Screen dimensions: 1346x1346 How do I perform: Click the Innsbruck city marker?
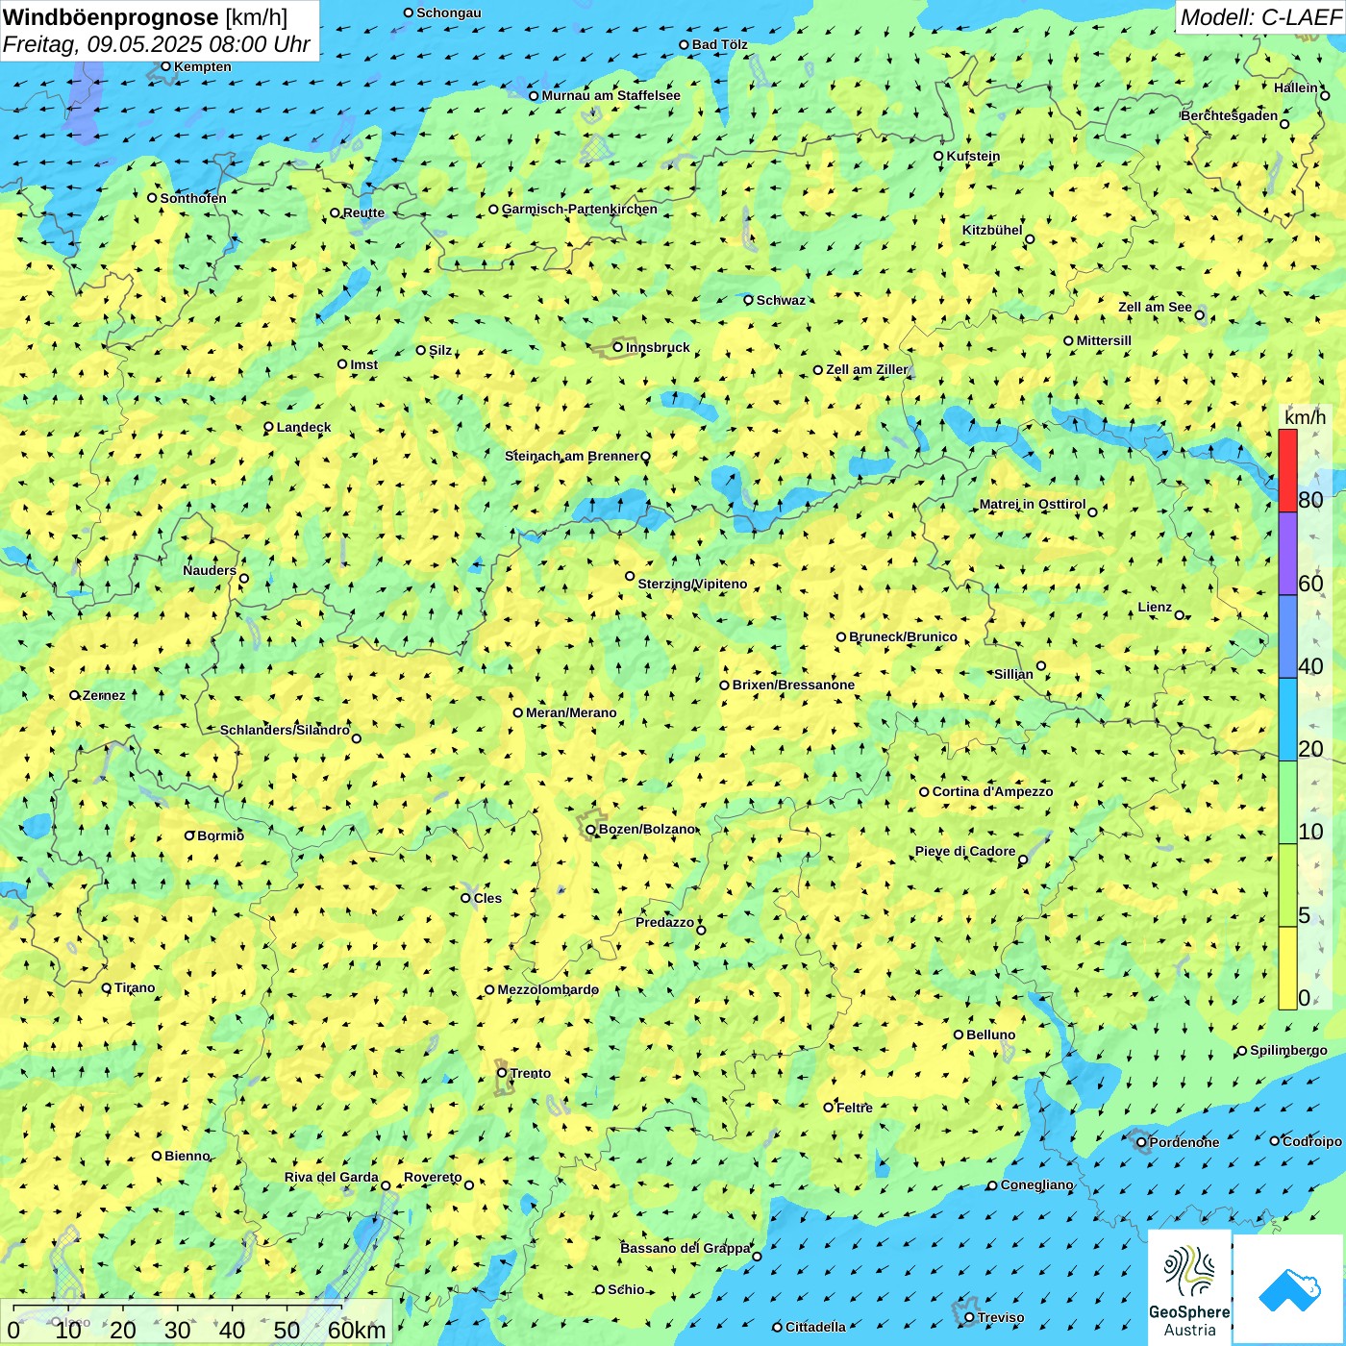(x=618, y=347)
